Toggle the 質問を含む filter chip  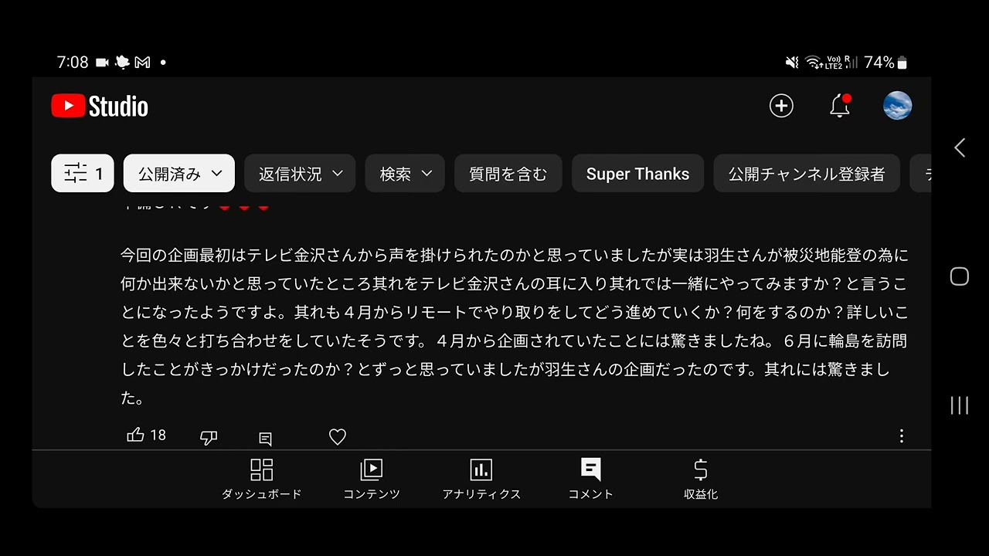[508, 174]
